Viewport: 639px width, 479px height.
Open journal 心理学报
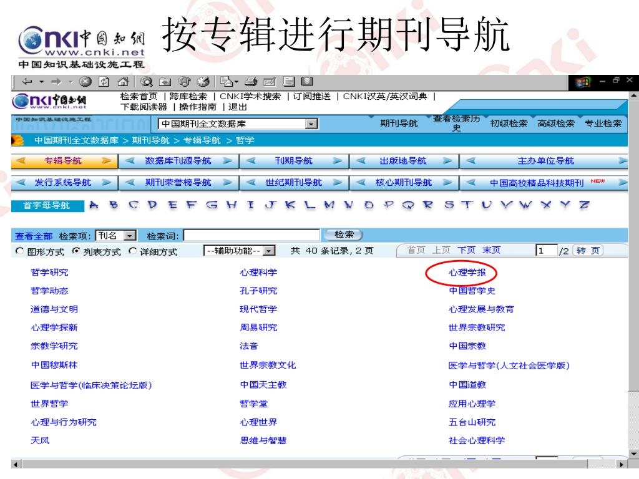[467, 273]
